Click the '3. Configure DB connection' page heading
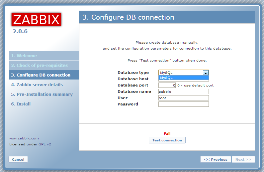This screenshot has height=172, width=264. pyautogui.click(x=128, y=17)
